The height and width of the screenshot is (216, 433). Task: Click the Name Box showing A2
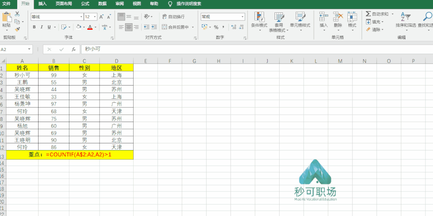point(13,49)
